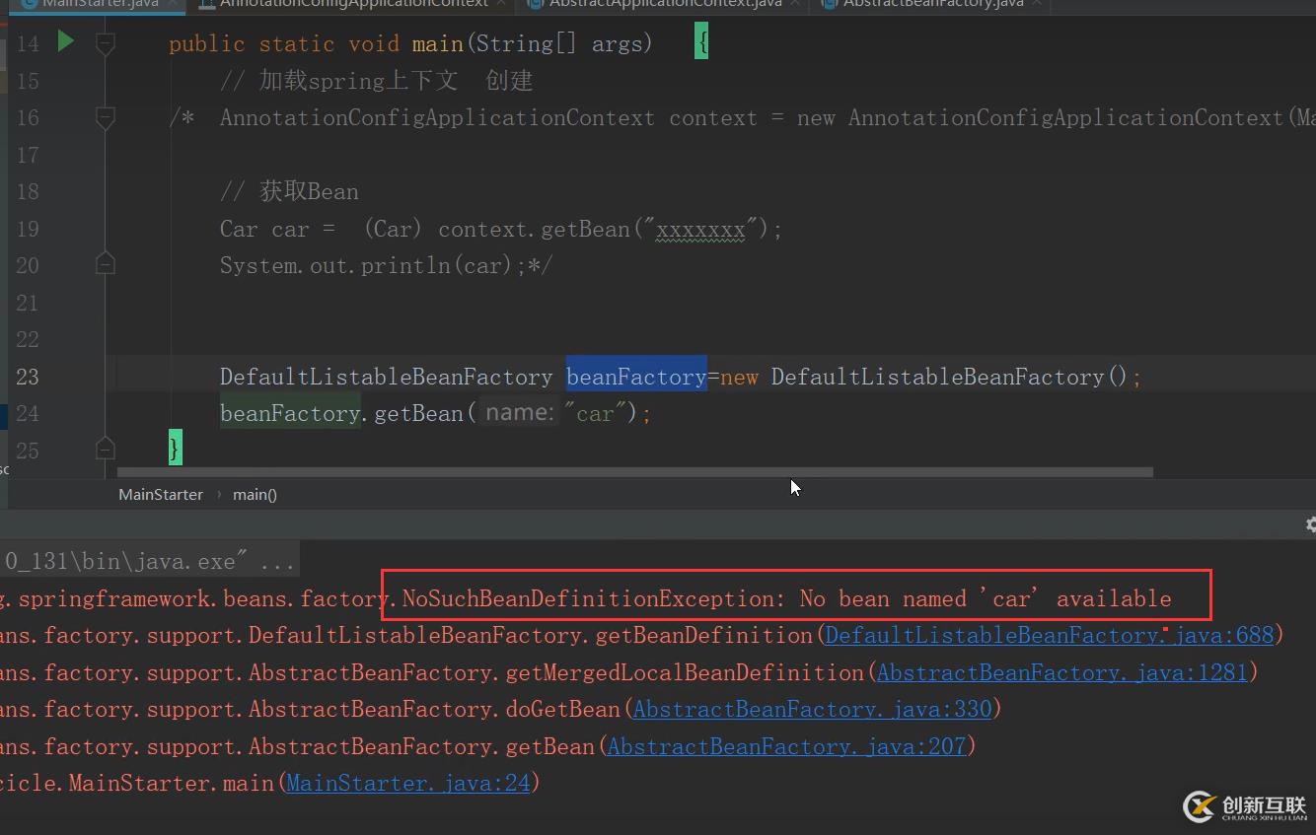1316x835 pixels.
Task: Switch to AbstractBeanFactory.java tab
Action: point(932,4)
